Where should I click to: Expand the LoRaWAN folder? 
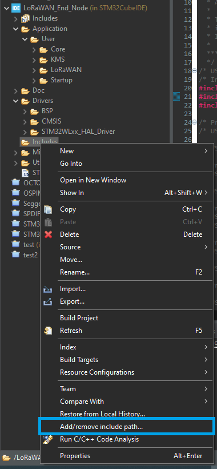click(34, 70)
